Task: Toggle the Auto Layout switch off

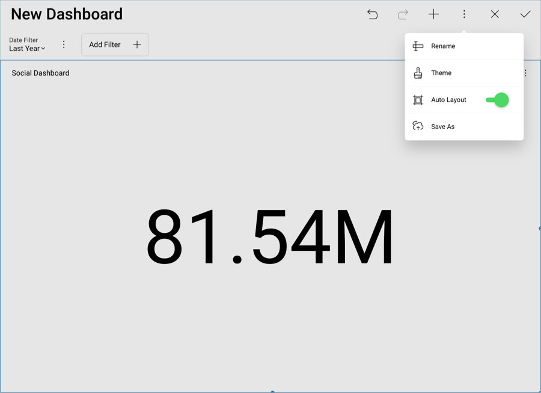Action: (x=497, y=100)
